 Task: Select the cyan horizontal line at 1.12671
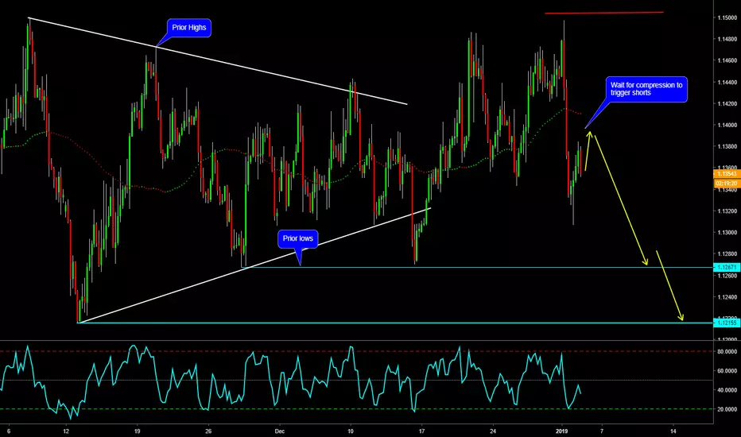click(476, 268)
